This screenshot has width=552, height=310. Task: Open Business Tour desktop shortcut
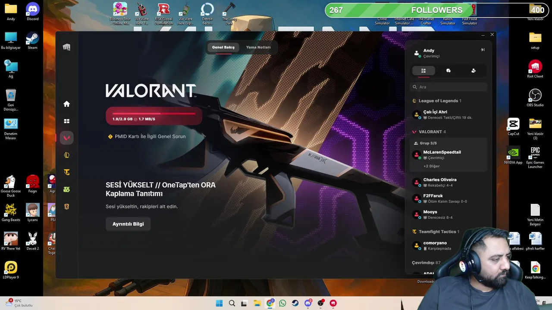(x=120, y=14)
